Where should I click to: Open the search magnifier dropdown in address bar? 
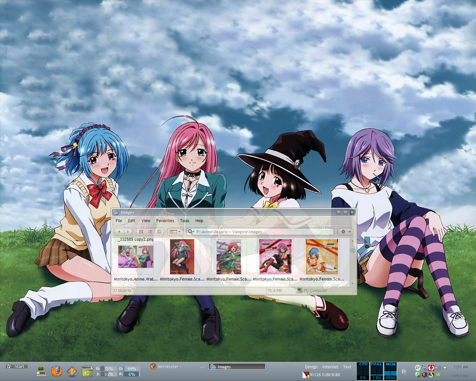(x=191, y=231)
